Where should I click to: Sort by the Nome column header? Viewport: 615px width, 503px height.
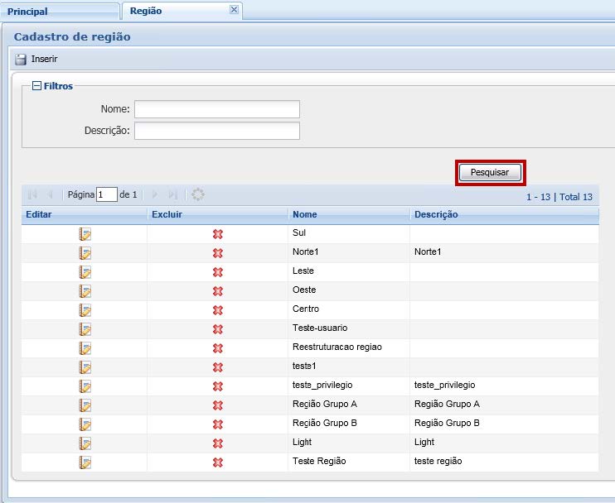tap(348, 215)
